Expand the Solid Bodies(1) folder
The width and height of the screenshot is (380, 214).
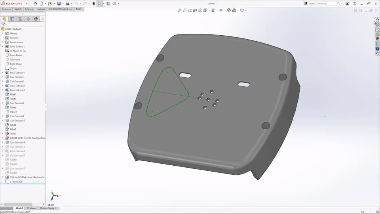tap(2, 46)
